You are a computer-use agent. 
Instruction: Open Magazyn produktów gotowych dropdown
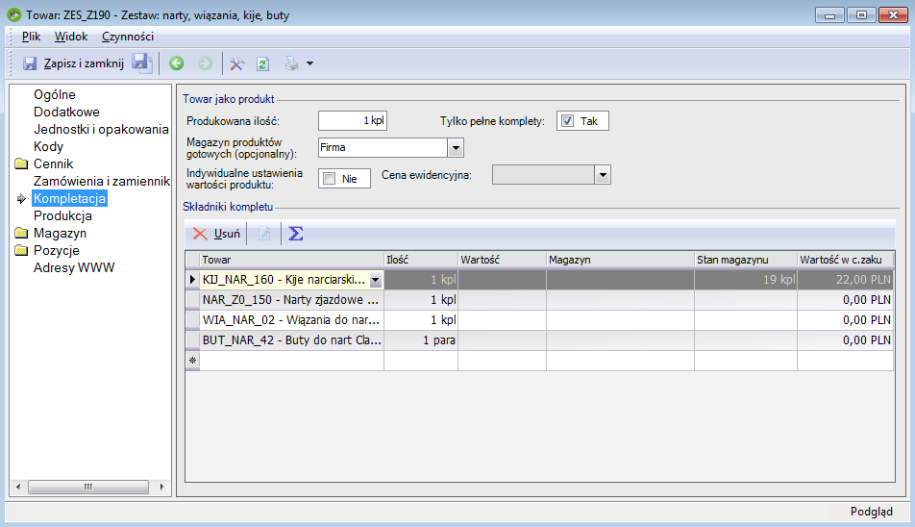(456, 148)
